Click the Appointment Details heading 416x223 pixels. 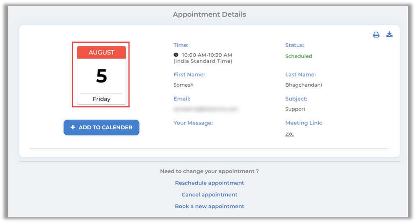[x=209, y=14]
